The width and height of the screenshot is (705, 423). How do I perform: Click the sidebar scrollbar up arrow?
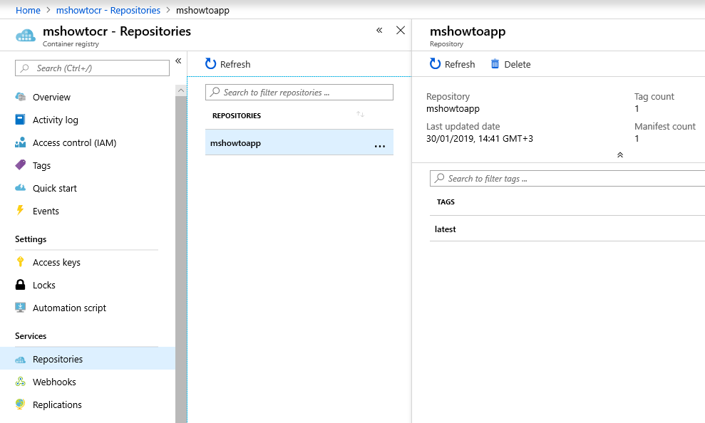[x=181, y=90]
